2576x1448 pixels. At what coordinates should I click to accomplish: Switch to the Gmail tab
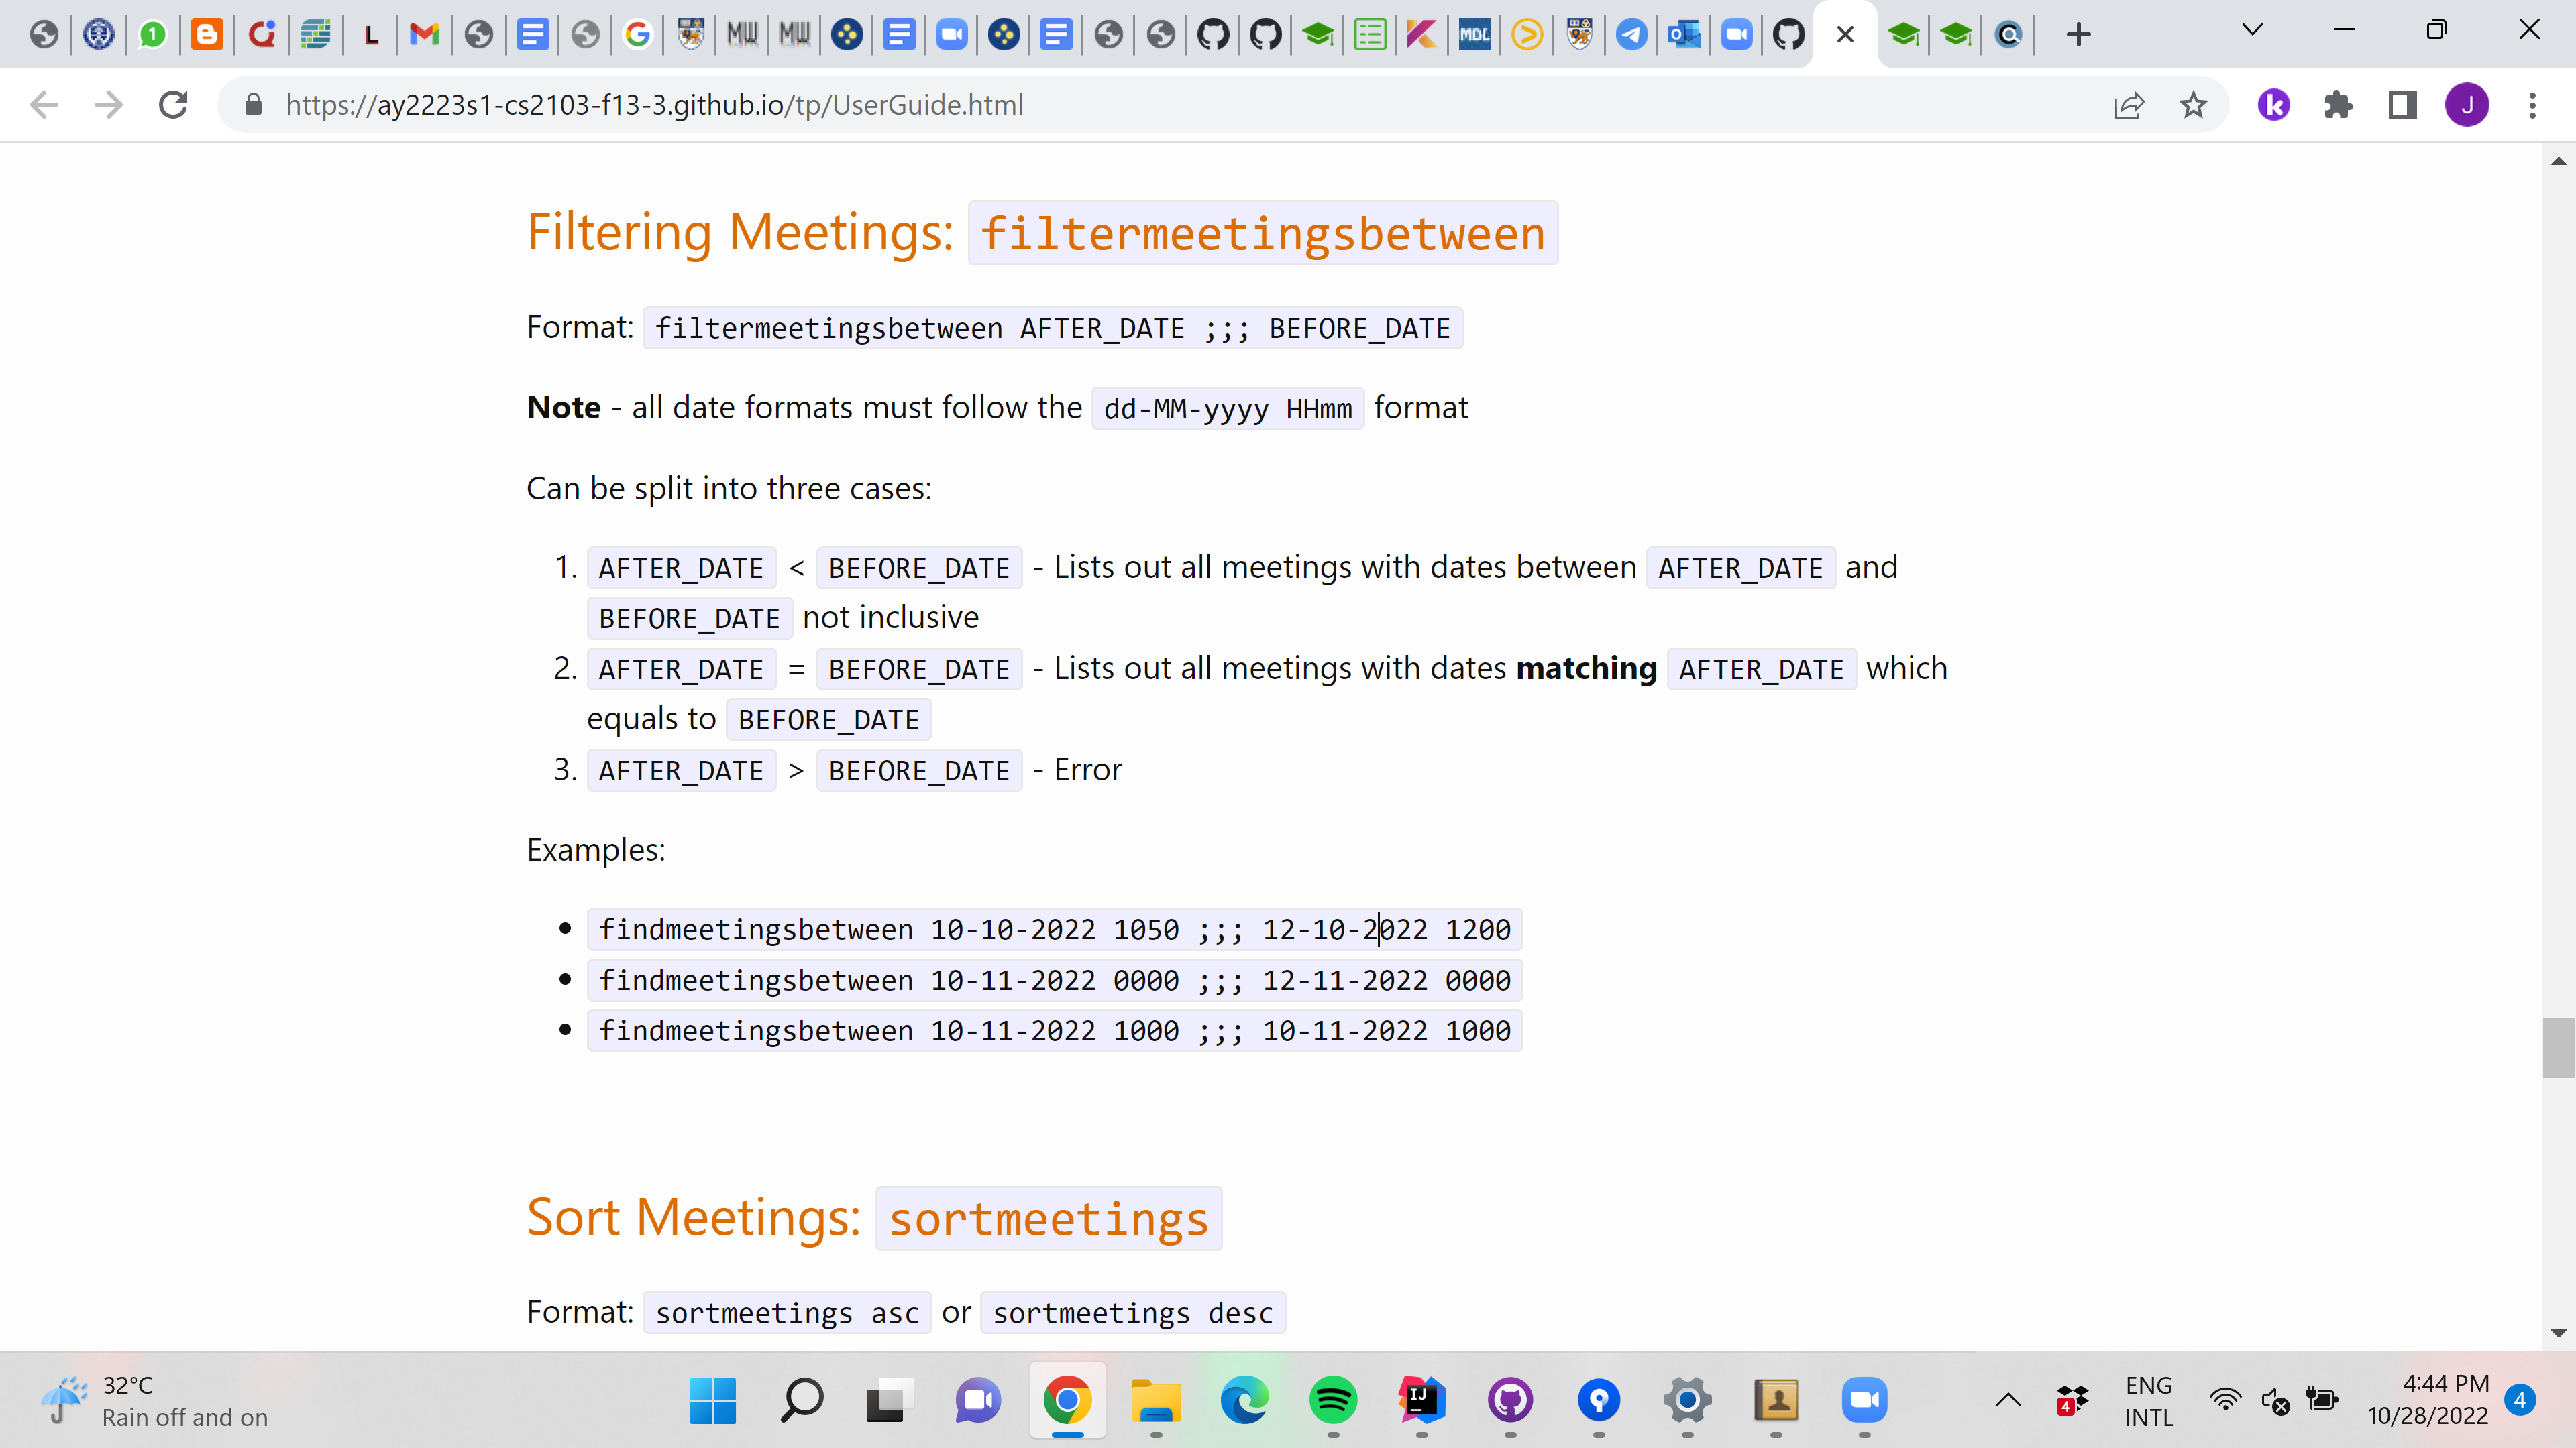click(424, 35)
